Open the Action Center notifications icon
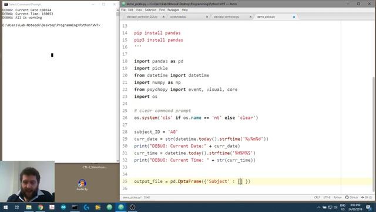The width and height of the screenshot is (376, 212). pos(369,207)
